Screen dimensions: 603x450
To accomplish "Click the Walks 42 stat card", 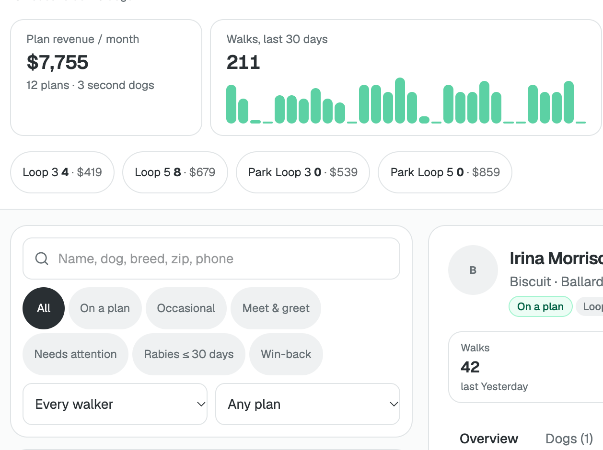I will point(525,367).
